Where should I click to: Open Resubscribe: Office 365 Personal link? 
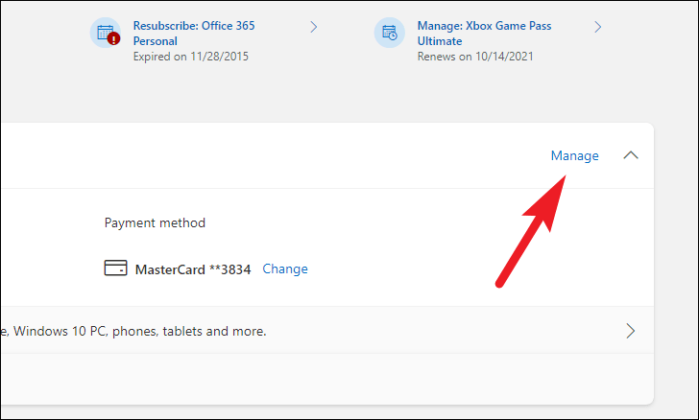coord(194,34)
